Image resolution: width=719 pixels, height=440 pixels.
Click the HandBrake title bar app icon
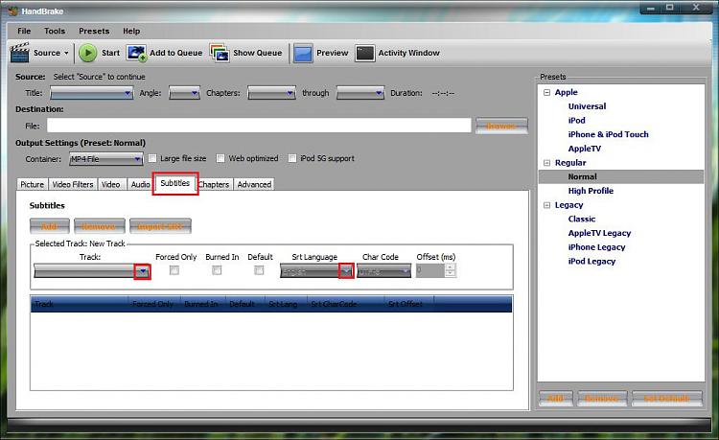12,11
